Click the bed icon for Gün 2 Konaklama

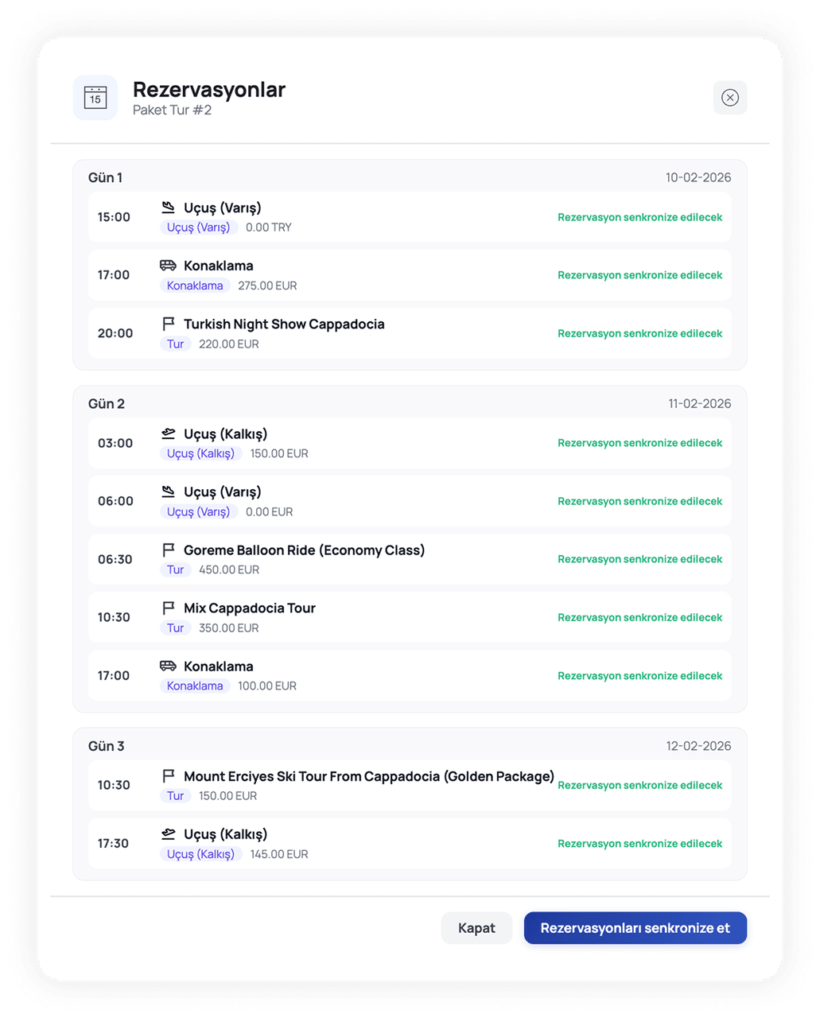168,666
